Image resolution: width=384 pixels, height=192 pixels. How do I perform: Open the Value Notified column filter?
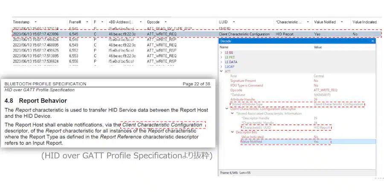tap(342, 22)
